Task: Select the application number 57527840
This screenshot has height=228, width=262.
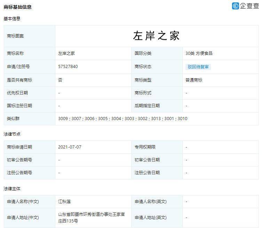Action: click(x=68, y=67)
